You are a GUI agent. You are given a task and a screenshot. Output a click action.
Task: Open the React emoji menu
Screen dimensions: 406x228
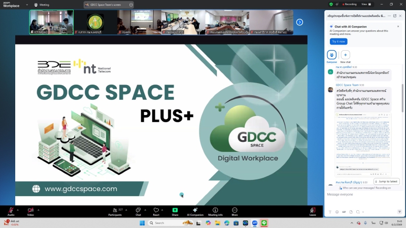(156, 210)
